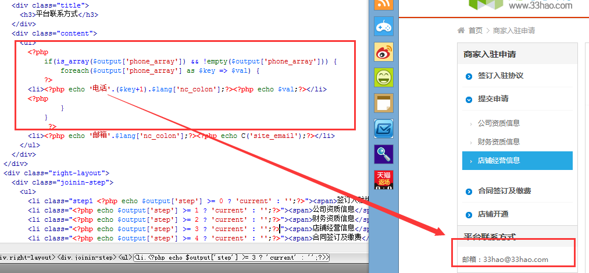The height and width of the screenshot is (273, 589).
Task: Click the chevron before 公司资质信息
Action: tap(471, 124)
